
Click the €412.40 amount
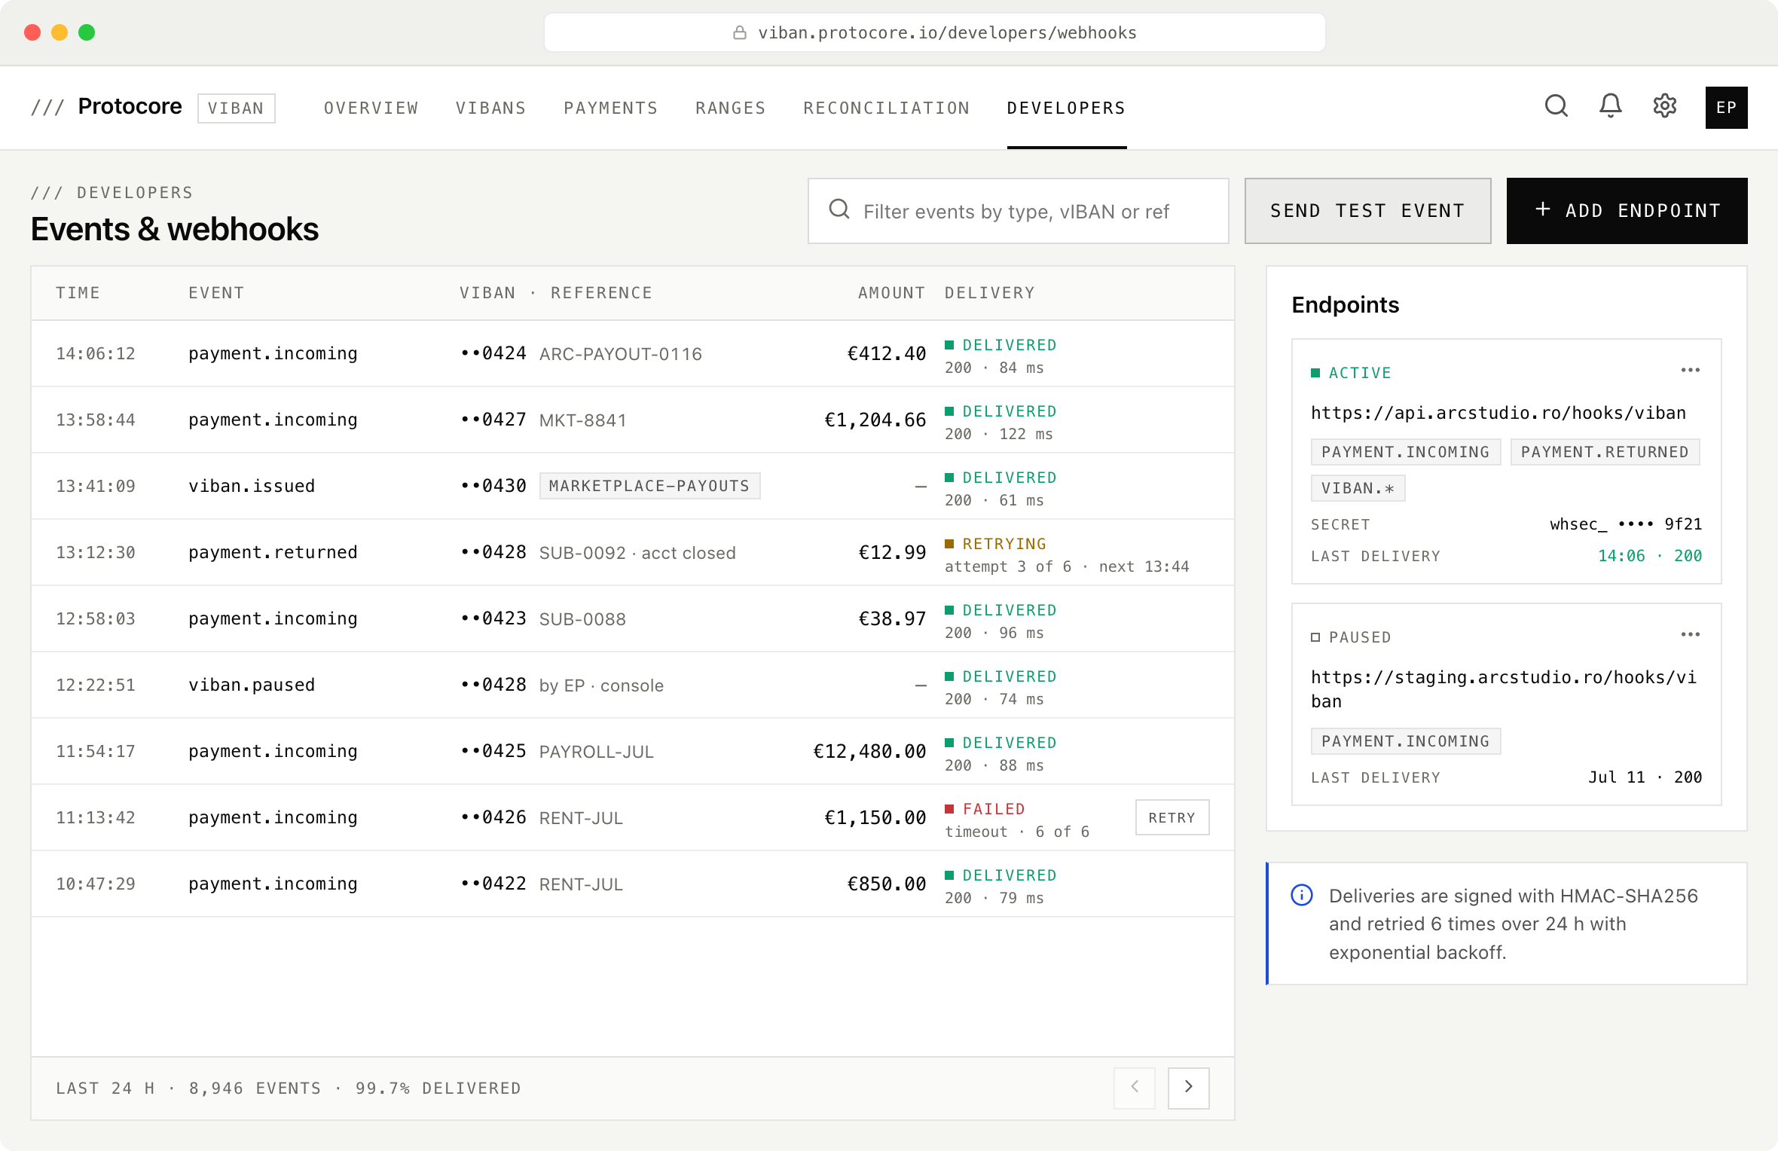[886, 353]
